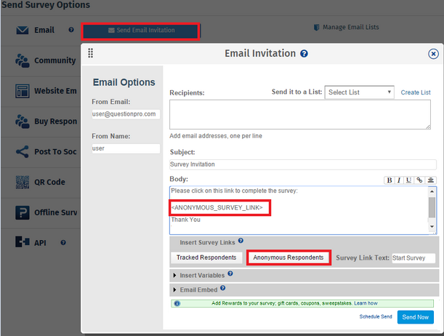Click the insert link icon
The height and width of the screenshot is (336, 444).
[419, 180]
